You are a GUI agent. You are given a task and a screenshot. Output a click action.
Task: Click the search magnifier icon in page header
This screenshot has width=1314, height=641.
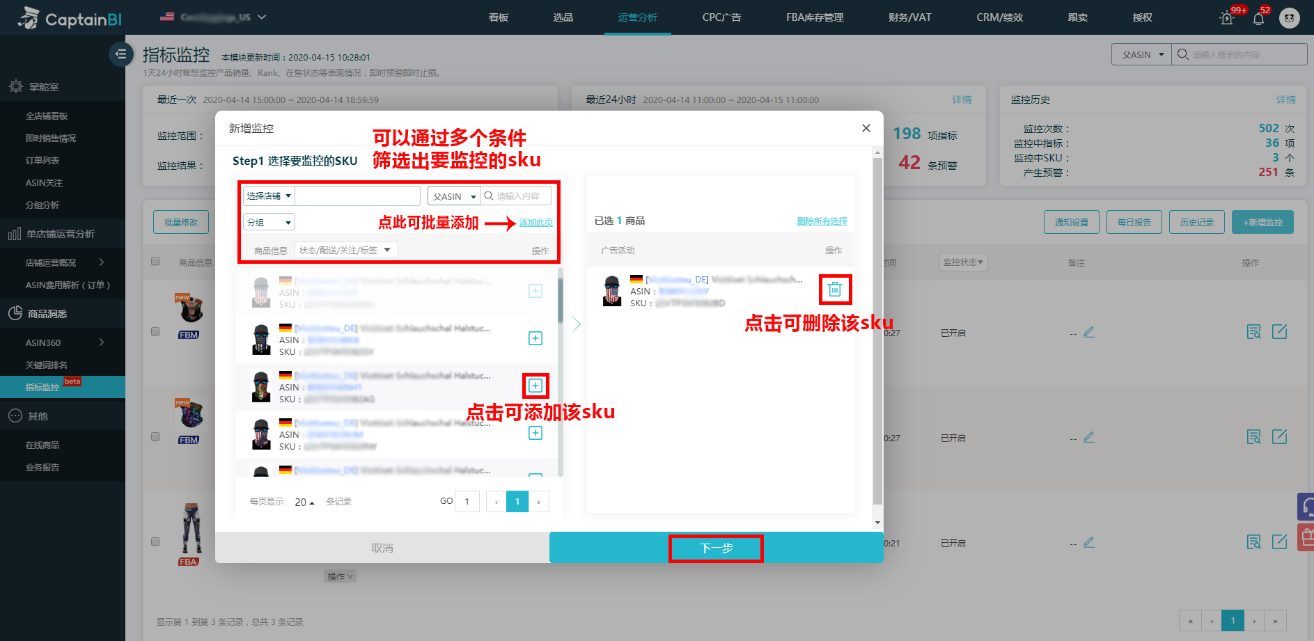point(1182,54)
